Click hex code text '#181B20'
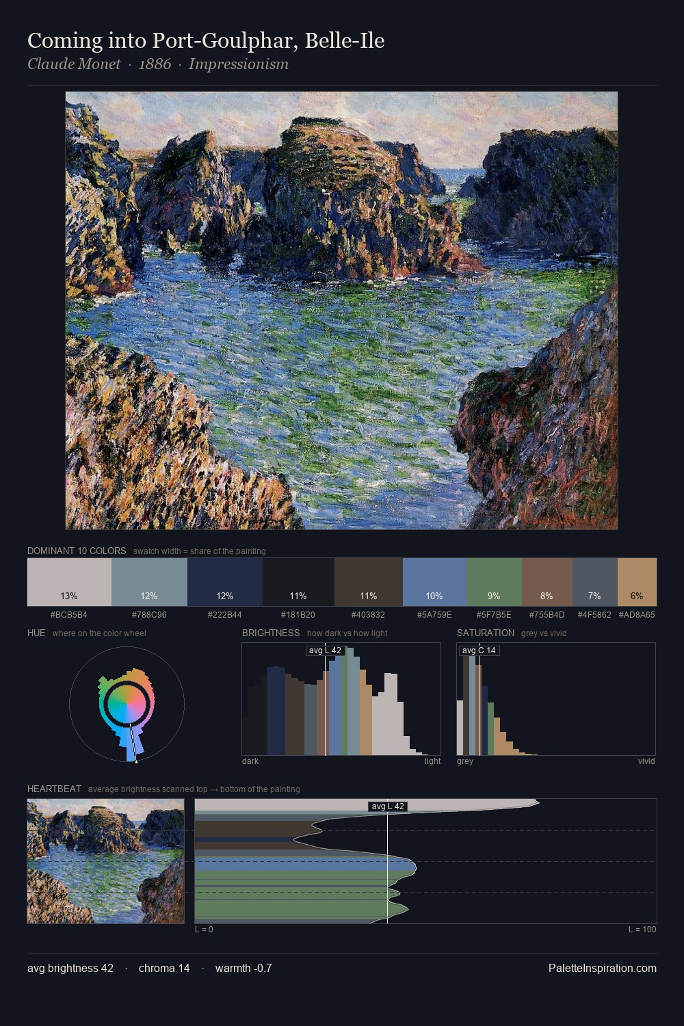The height and width of the screenshot is (1026, 684). pyautogui.click(x=298, y=615)
